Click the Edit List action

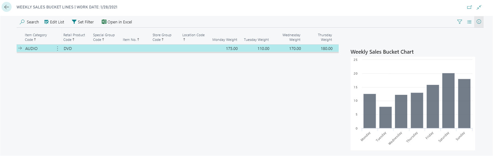point(54,22)
